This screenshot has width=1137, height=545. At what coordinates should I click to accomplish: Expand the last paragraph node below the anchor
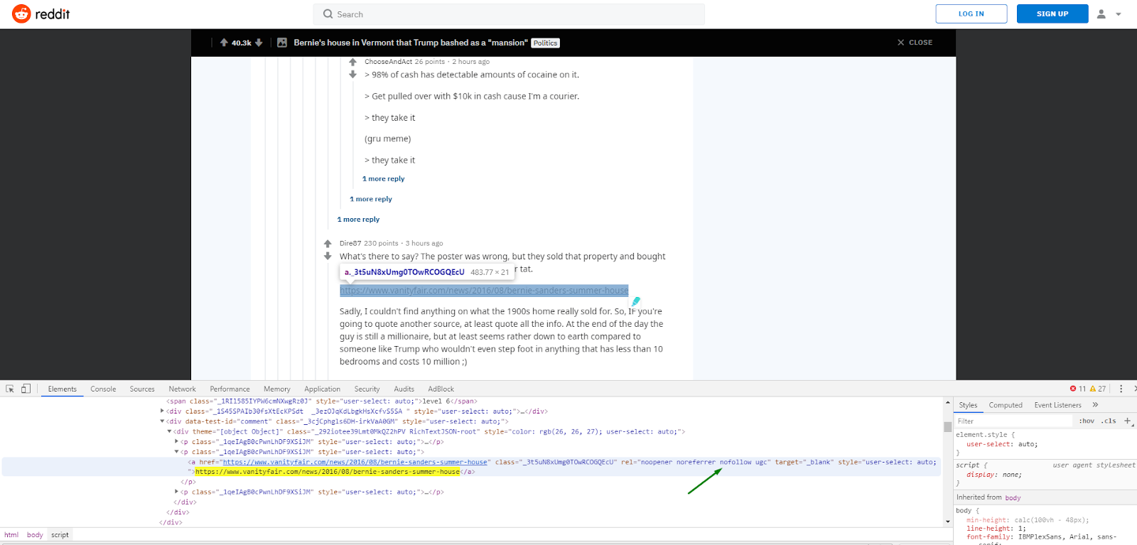[x=176, y=492]
